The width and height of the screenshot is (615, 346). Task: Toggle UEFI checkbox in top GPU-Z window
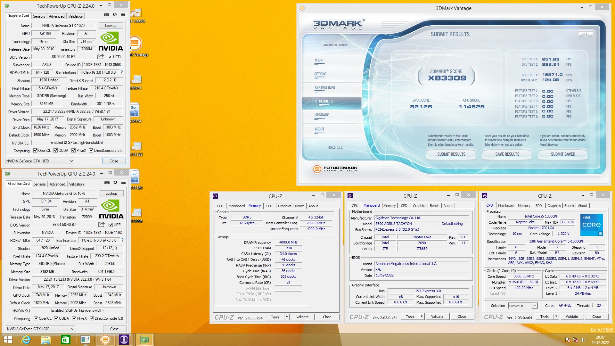click(110, 57)
